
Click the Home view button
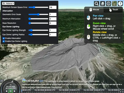(103, 4)
